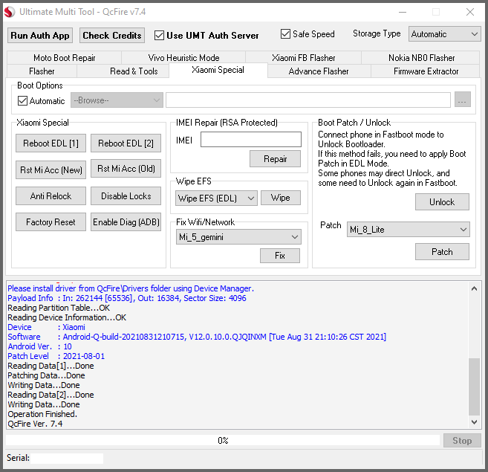Click the Payload Info log line
The width and height of the screenshot is (488, 472).
[x=127, y=298]
